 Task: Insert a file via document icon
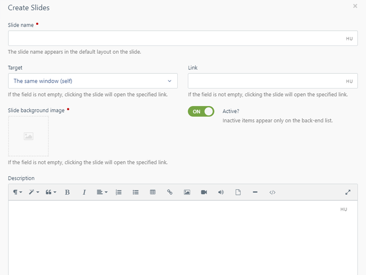click(x=238, y=192)
